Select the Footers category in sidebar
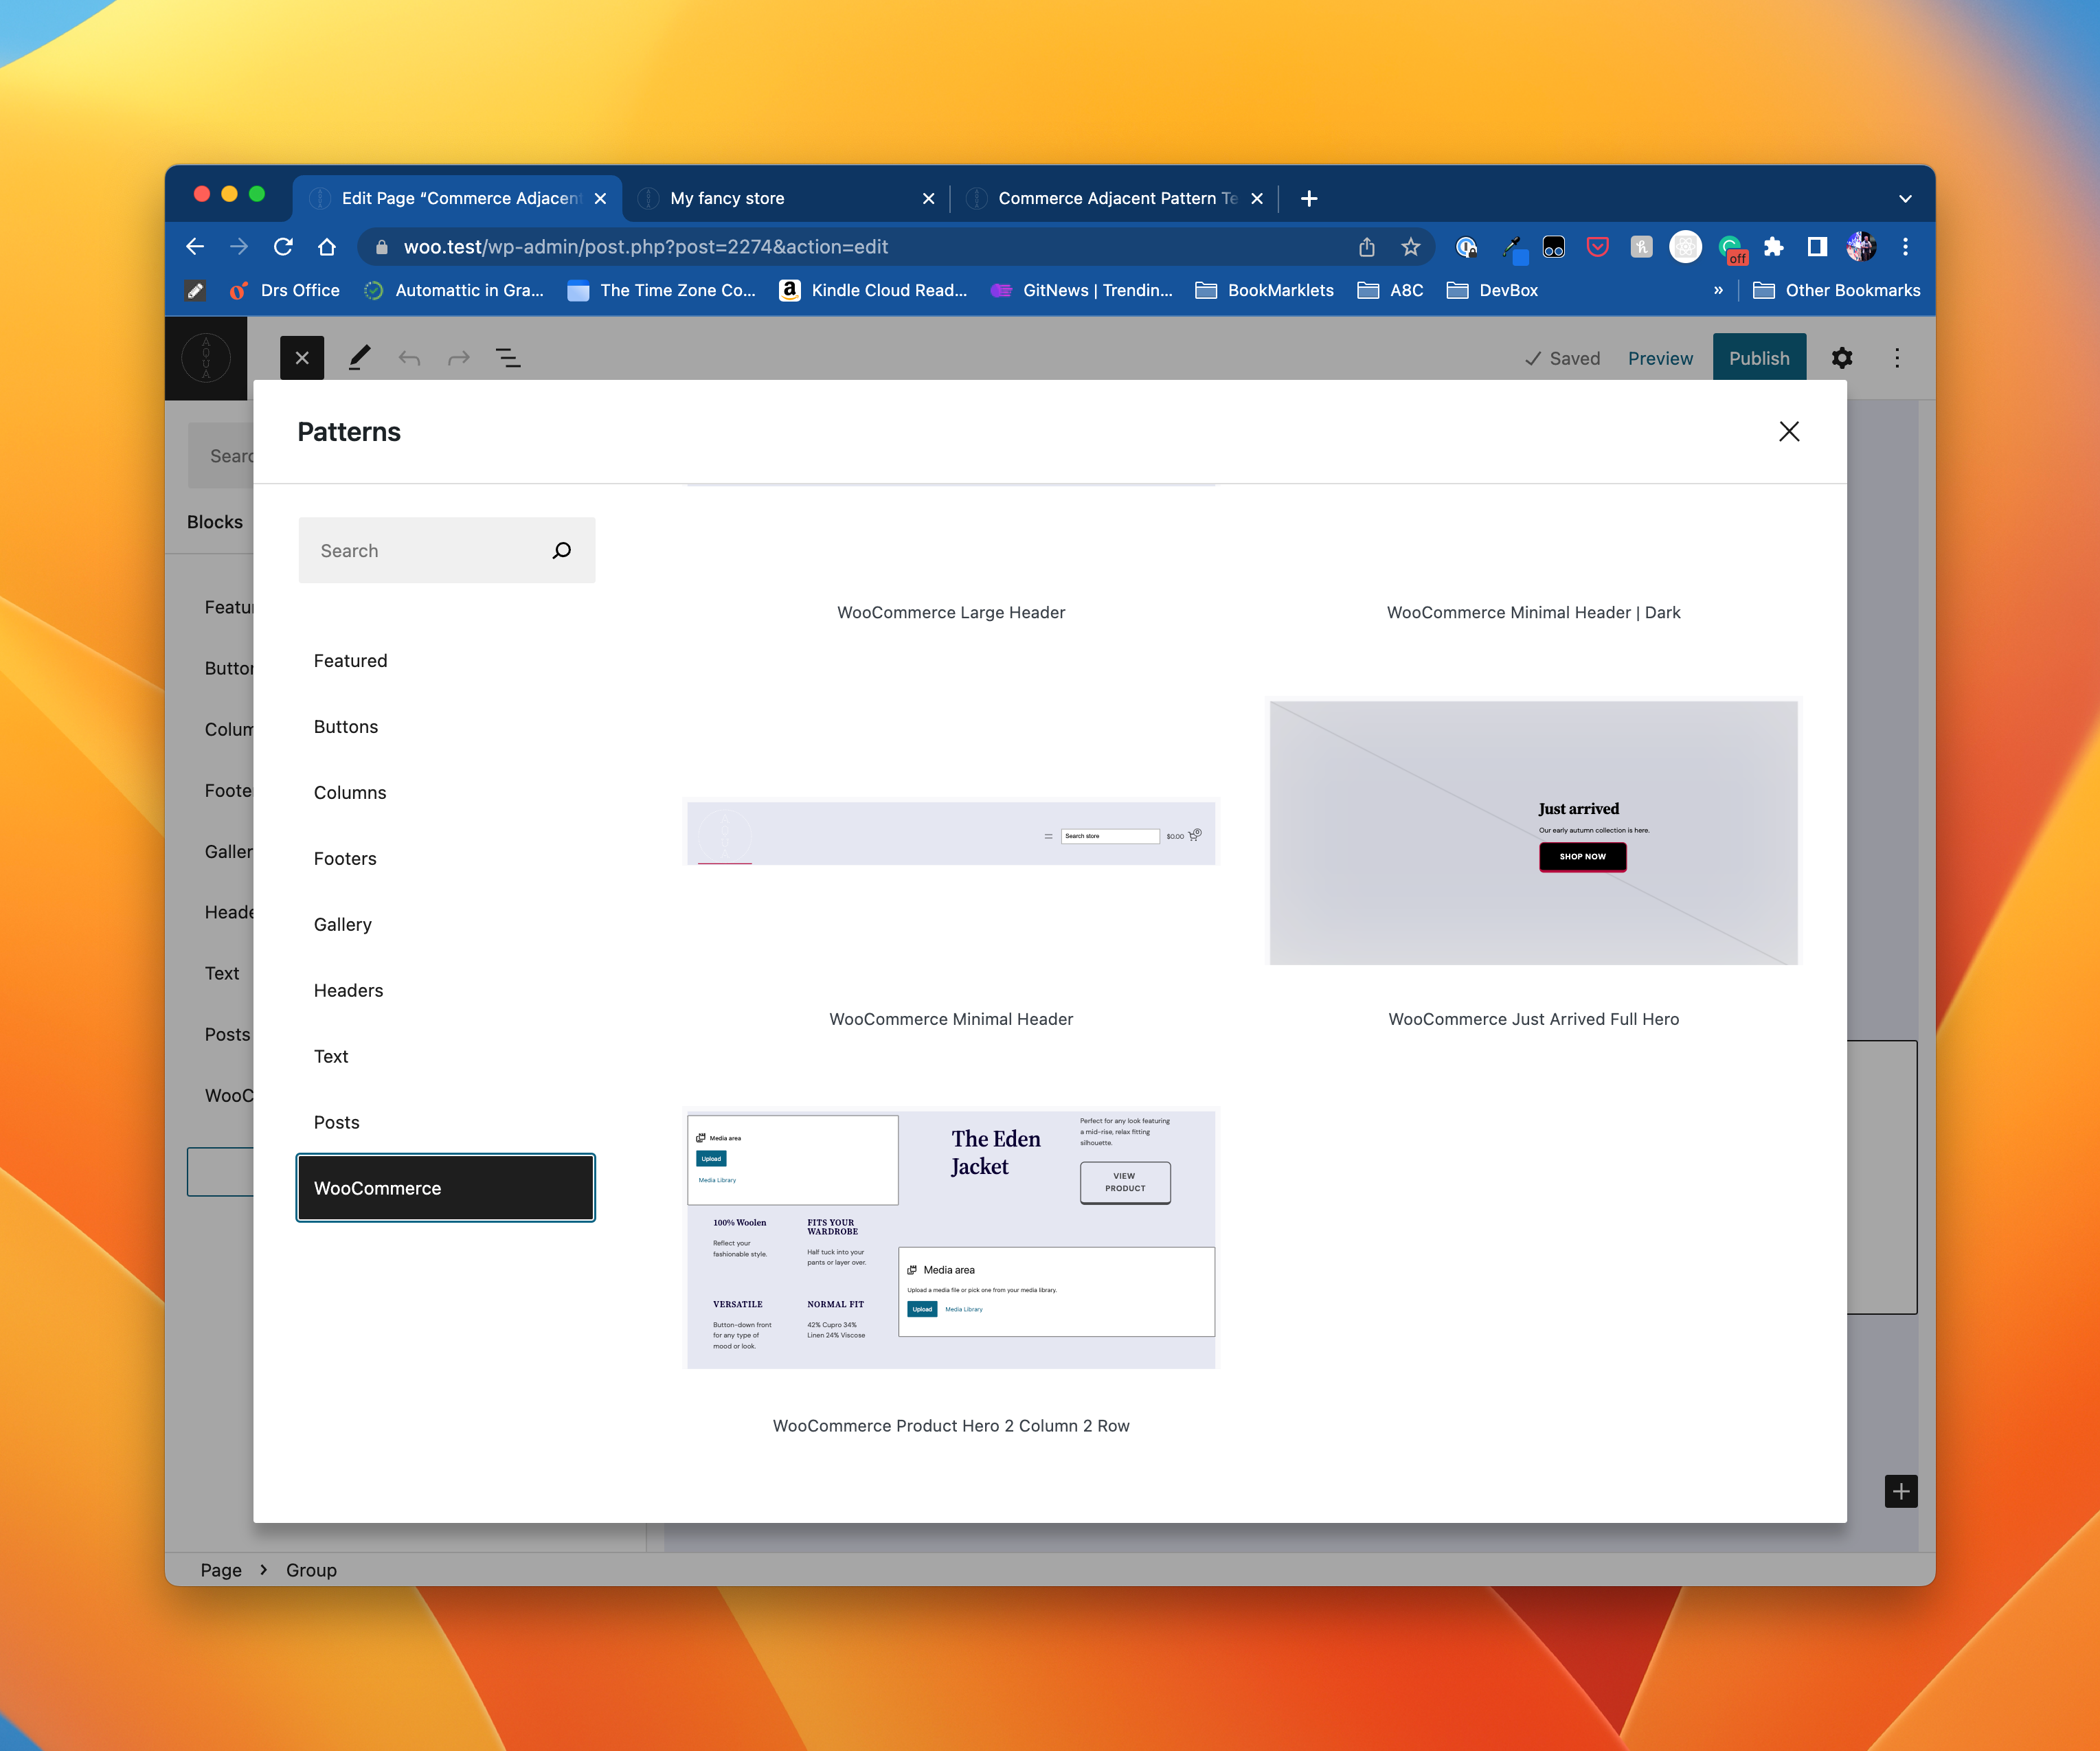Screen dimensions: 2100x1751 (x=346, y=858)
